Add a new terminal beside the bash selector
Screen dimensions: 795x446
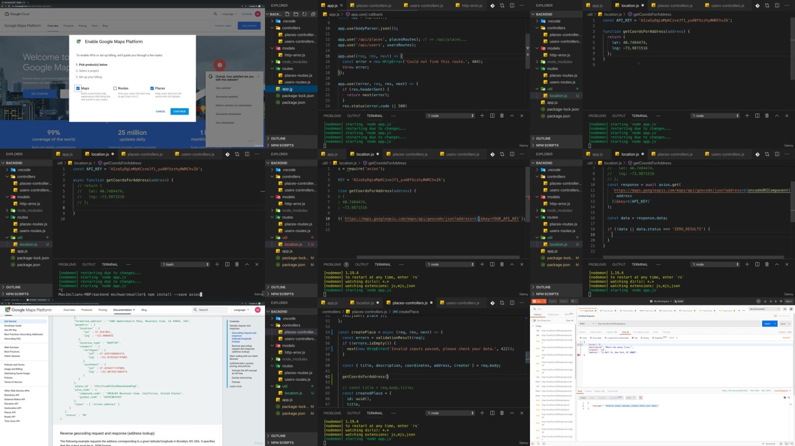click(217, 264)
